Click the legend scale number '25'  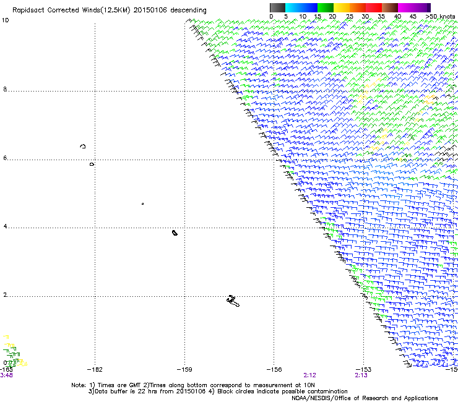click(350, 17)
